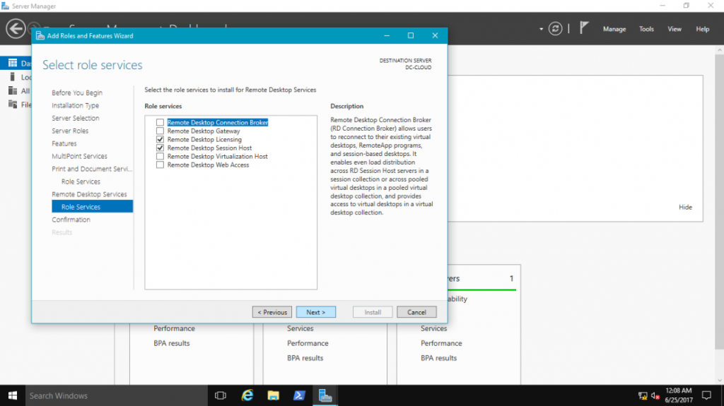
Task: Uncheck Remote Desktop Session Host checkbox
Action: (x=160, y=148)
